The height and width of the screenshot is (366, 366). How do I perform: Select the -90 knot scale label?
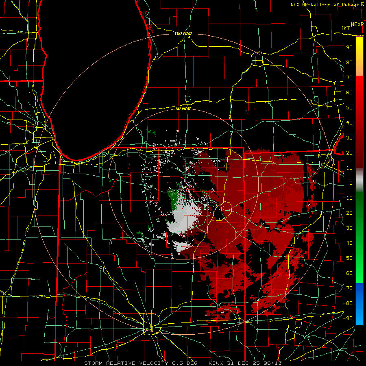348,318
